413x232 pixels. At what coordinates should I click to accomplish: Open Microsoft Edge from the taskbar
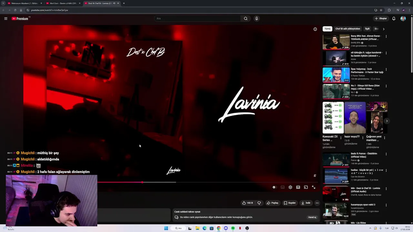tap(205, 228)
